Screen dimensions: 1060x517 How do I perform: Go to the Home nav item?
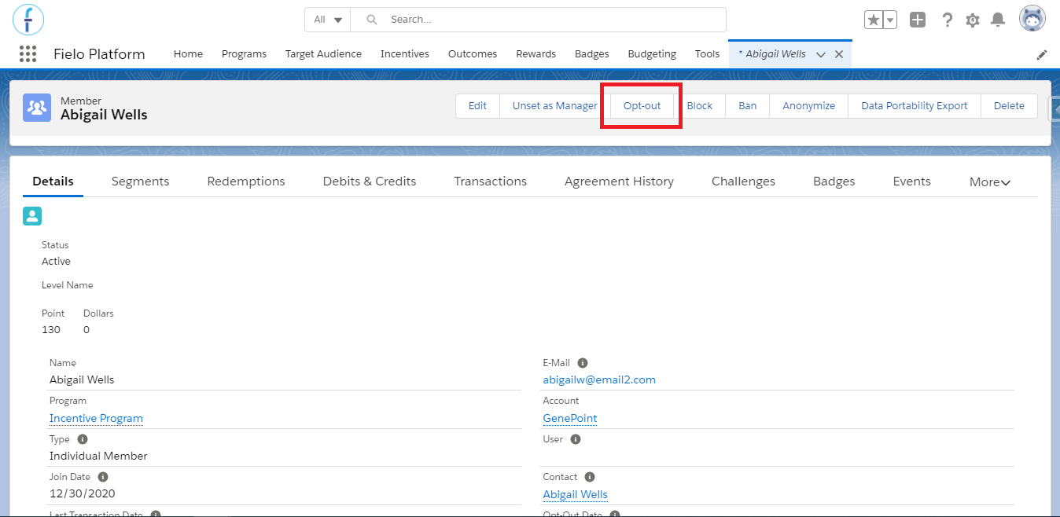coord(188,54)
